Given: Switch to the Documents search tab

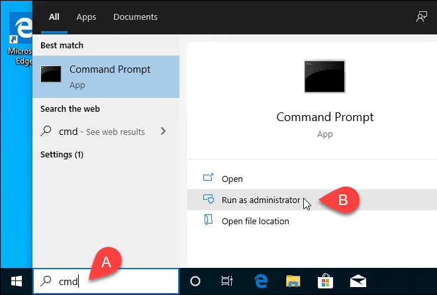Looking at the screenshot, I should [135, 17].
